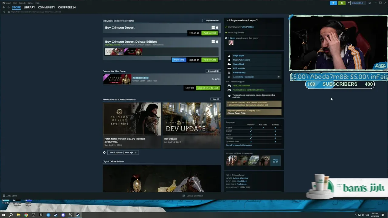Click Add all DLC to Cart
Image resolution: width=388 pixels, height=218 pixels.
coord(208,88)
